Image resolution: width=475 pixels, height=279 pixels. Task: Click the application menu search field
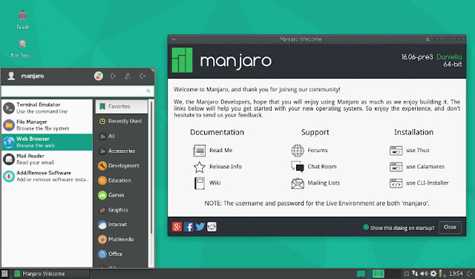(x=77, y=91)
